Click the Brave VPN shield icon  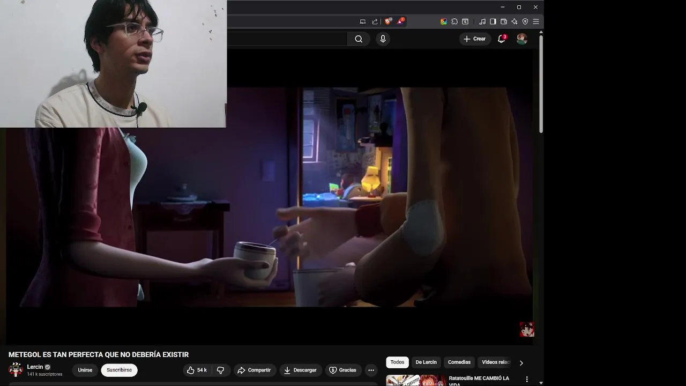point(525,21)
